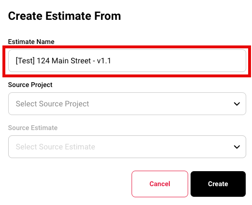Place cursor after 'v1.1' in estimate name
The width and height of the screenshot is (252, 205).
(112, 61)
